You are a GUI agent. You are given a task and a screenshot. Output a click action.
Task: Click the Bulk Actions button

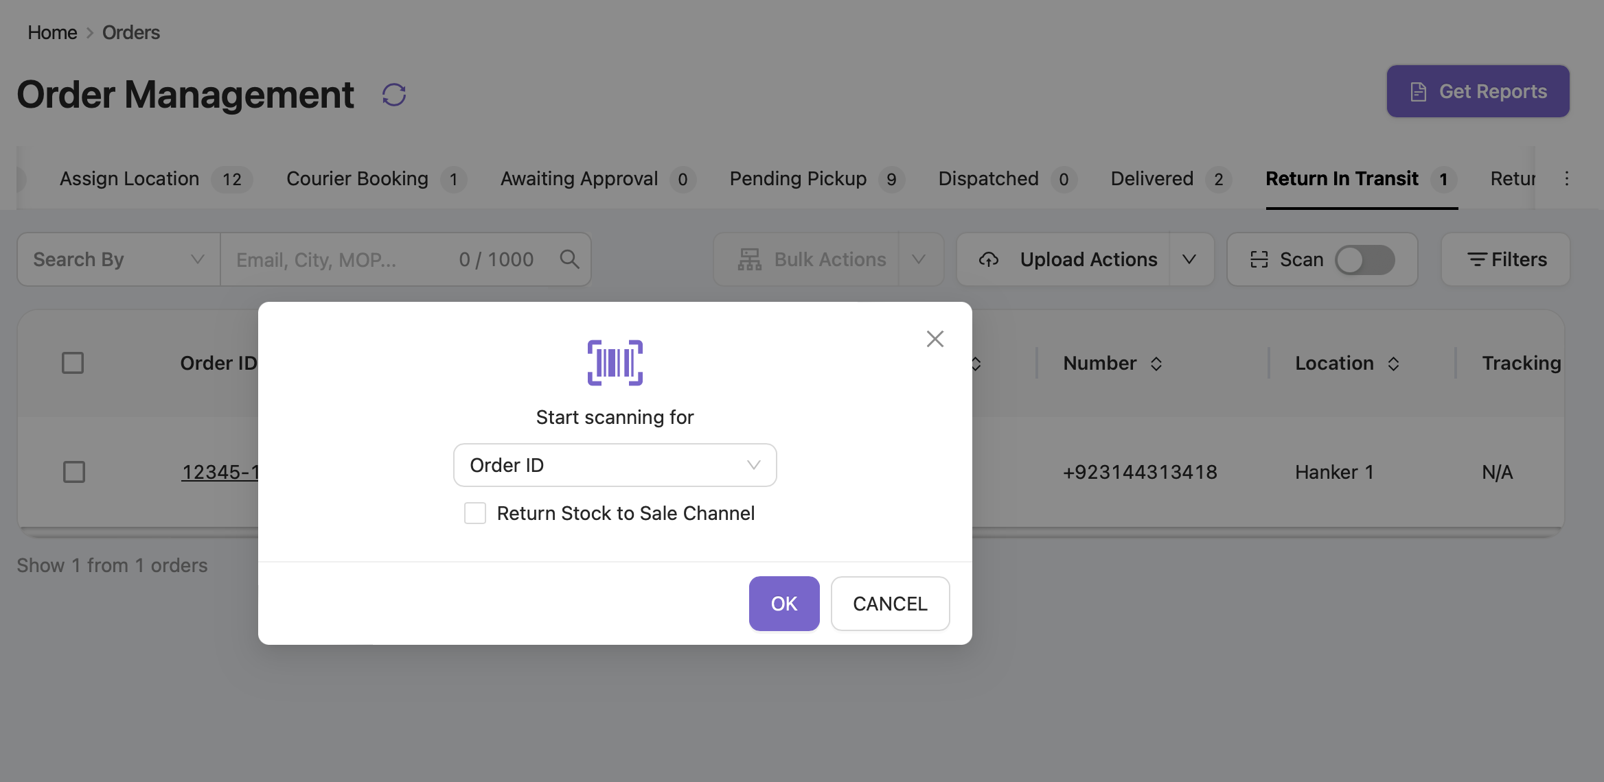point(806,259)
